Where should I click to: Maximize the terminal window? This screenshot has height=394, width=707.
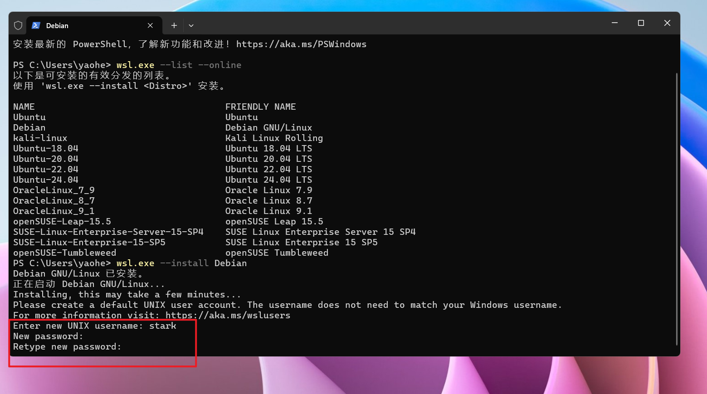641,23
